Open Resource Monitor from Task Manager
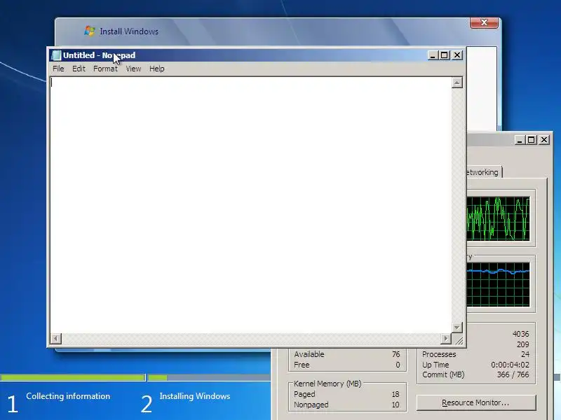Screen dimensions: 561x420 pos(476,402)
